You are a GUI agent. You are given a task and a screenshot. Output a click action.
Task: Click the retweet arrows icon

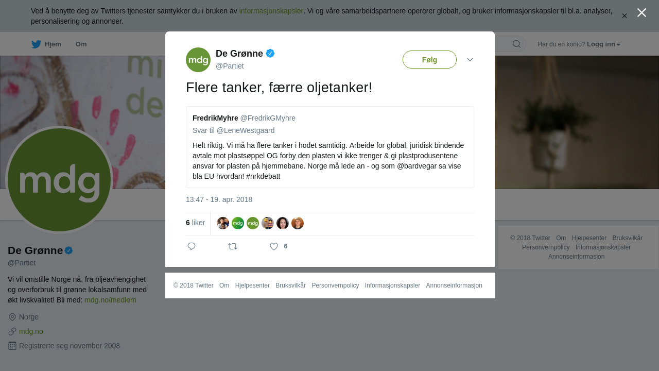(x=233, y=246)
